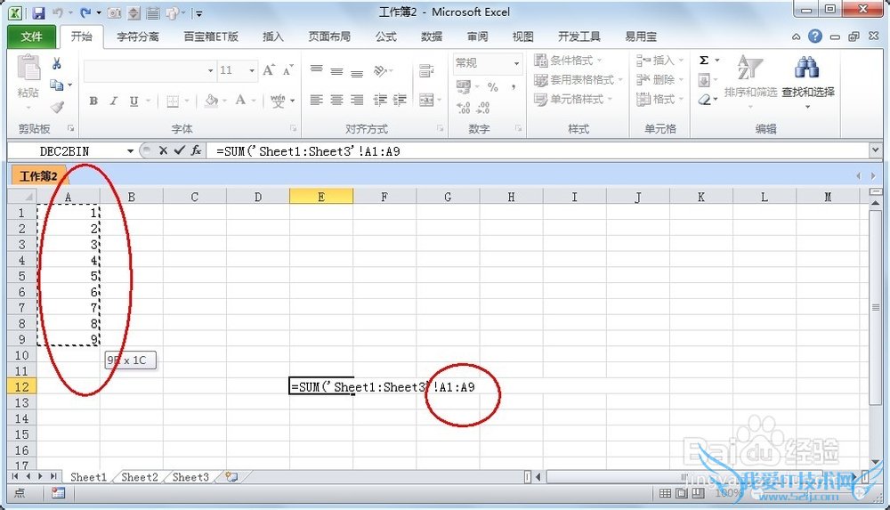Align text to middle vertically
Image resolution: width=890 pixels, height=510 pixels.
coord(336,71)
